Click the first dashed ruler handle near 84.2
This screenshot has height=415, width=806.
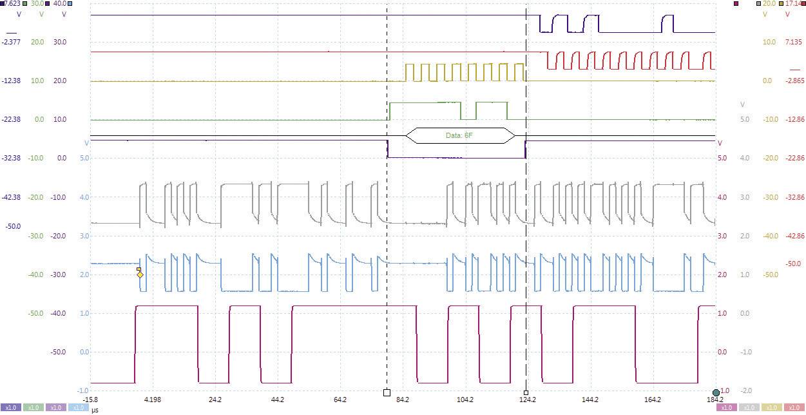387,392
